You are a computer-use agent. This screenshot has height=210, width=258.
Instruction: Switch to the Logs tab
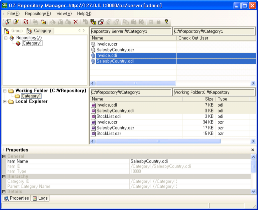(x=40, y=198)
